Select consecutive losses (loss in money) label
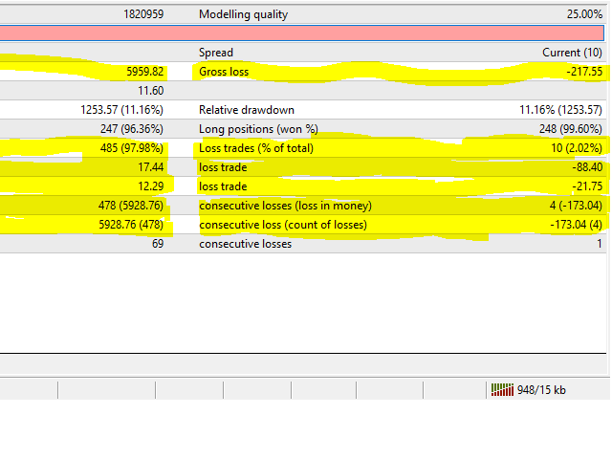 point(285,206)
